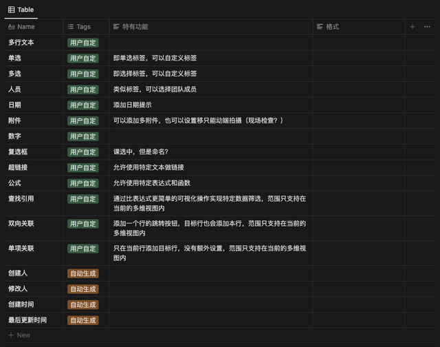Select the 附件 name cell
440x347 pixels.
(x=34, y=120)
